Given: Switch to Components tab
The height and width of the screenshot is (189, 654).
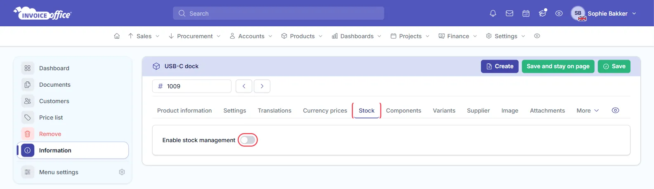Looking at the screenshot, I should (x=404, y=111).
